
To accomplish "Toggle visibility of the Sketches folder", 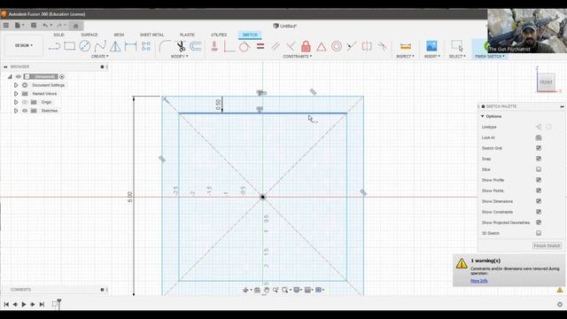I will click(x=25, y=111).
